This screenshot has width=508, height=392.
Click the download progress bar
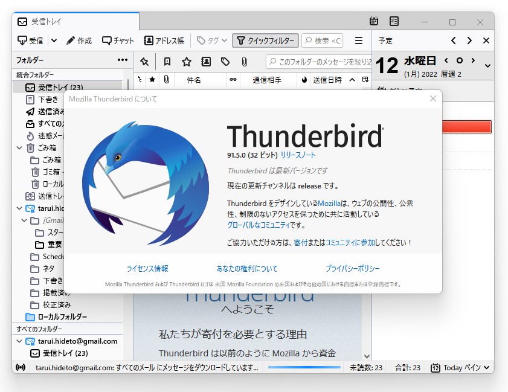[x=303, y=367]
